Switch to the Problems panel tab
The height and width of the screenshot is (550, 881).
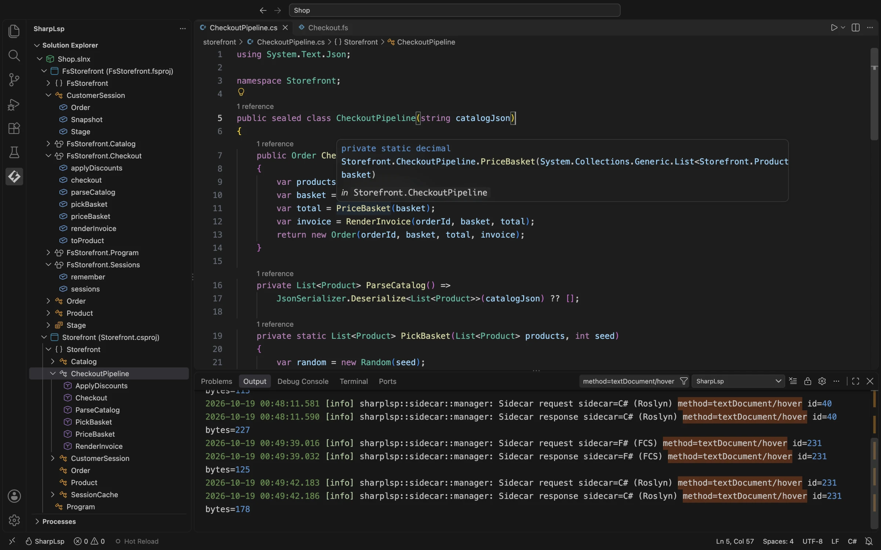coord(216,381)
